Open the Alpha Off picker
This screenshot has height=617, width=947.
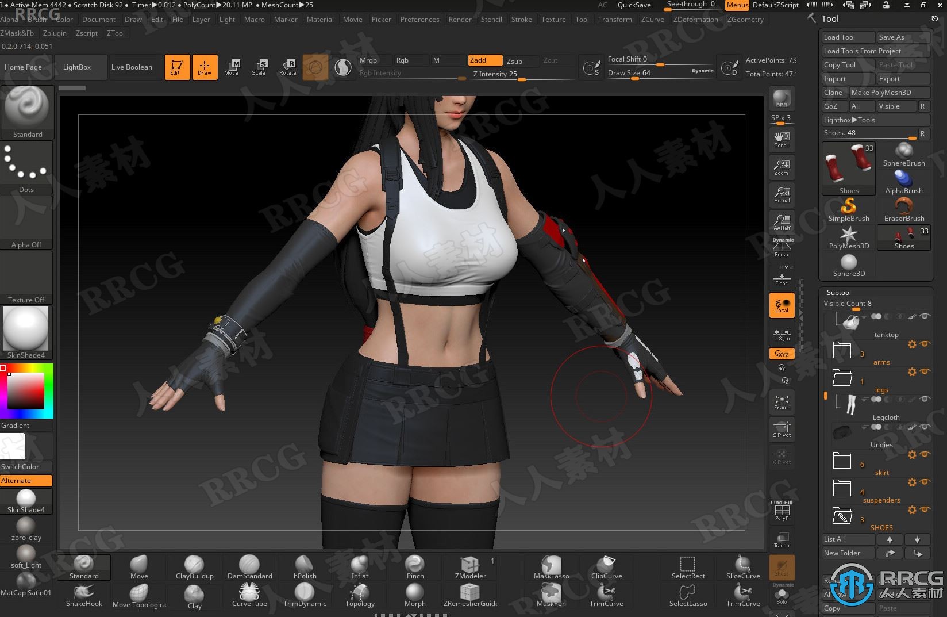(26, 223)
